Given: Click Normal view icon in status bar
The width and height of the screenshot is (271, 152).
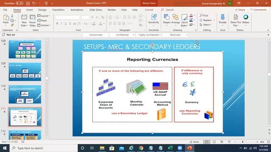Looking at the screenshot, I should point(207,142).
